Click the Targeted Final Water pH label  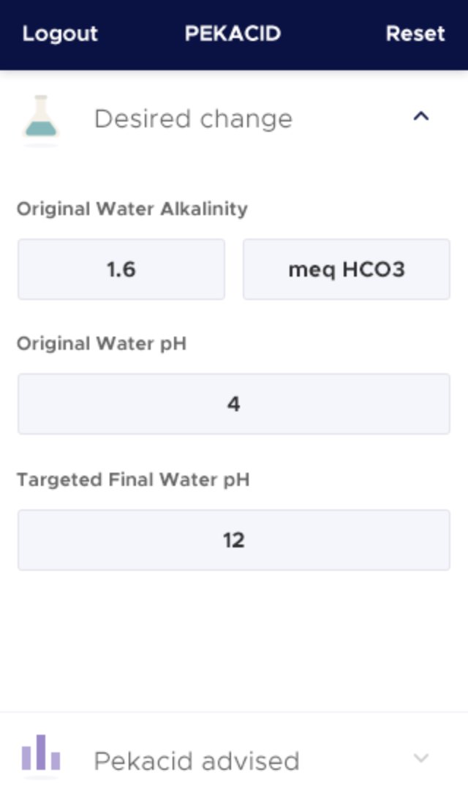[x=132, y=480]
